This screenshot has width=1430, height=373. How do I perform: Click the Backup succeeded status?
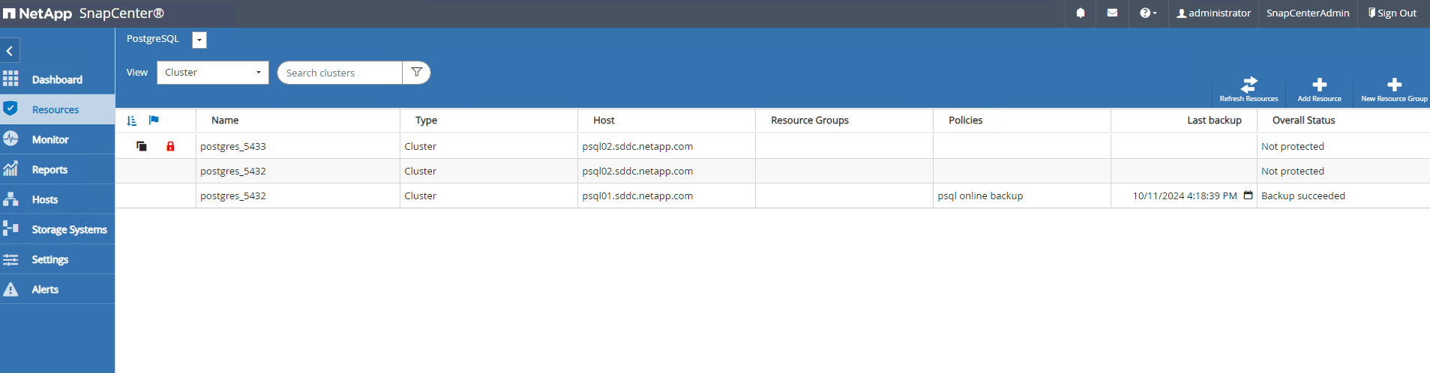(1303, 195)
